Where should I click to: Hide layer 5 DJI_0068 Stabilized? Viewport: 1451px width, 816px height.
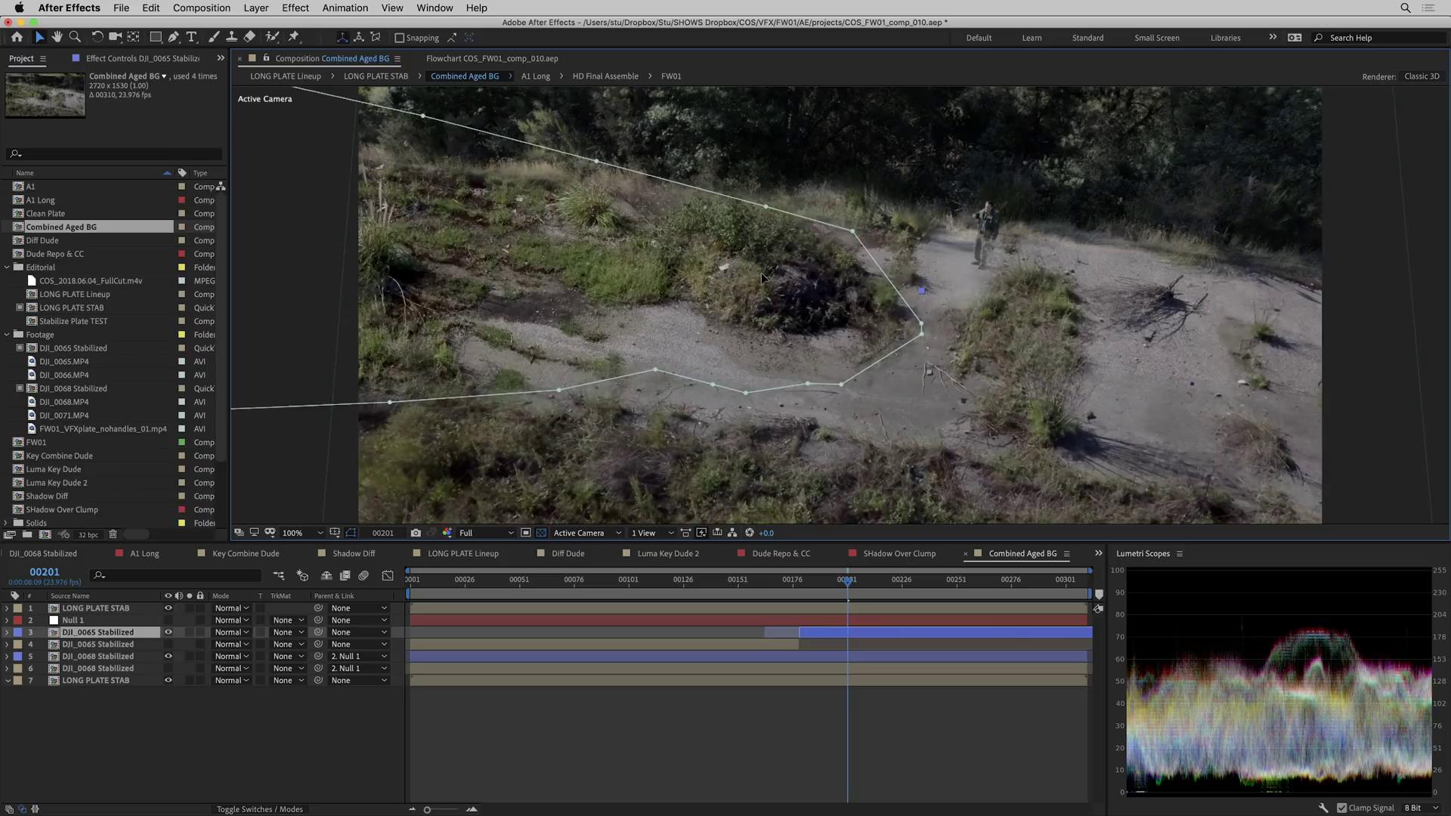(169, 657)
